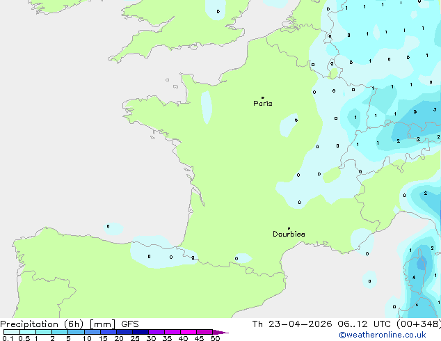Click the 'GFS' model label
The width and height of the screenshot is (441, 341).
(130, 324)
